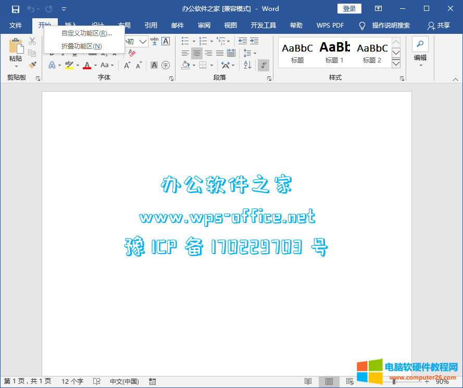Click 登录 to sign in

coord(349,8)
